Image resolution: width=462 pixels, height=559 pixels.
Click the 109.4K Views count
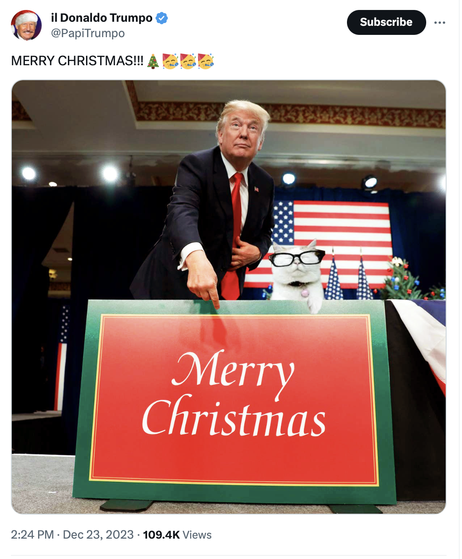coord(177,535)
